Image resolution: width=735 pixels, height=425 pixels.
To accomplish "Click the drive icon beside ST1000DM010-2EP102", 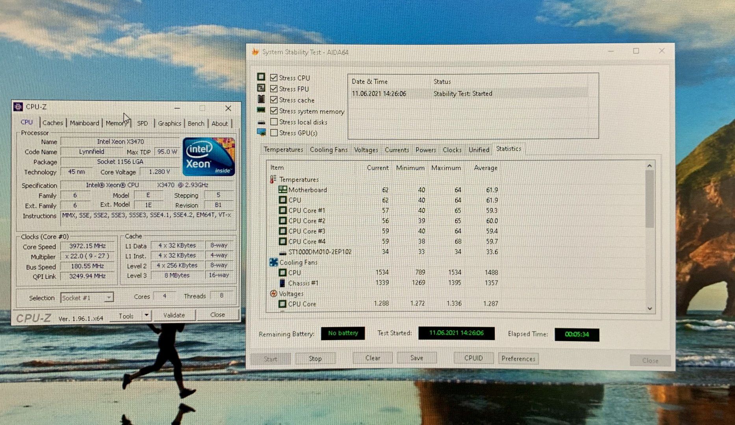I will click(282, 252).
